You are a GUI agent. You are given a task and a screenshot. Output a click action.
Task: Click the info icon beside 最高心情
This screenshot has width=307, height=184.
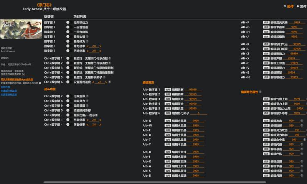(87, 36)
